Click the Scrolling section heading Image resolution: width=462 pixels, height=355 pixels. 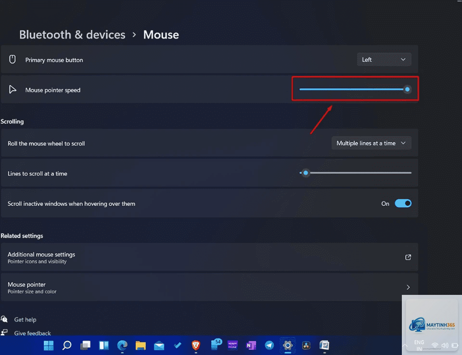pos(12,121)
